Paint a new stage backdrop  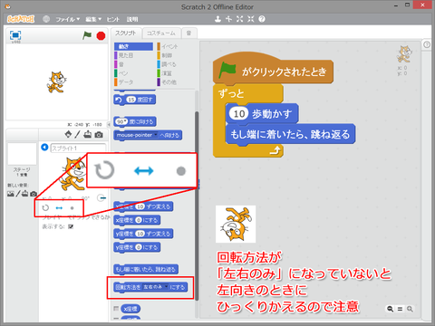click(x=18, y=194)
